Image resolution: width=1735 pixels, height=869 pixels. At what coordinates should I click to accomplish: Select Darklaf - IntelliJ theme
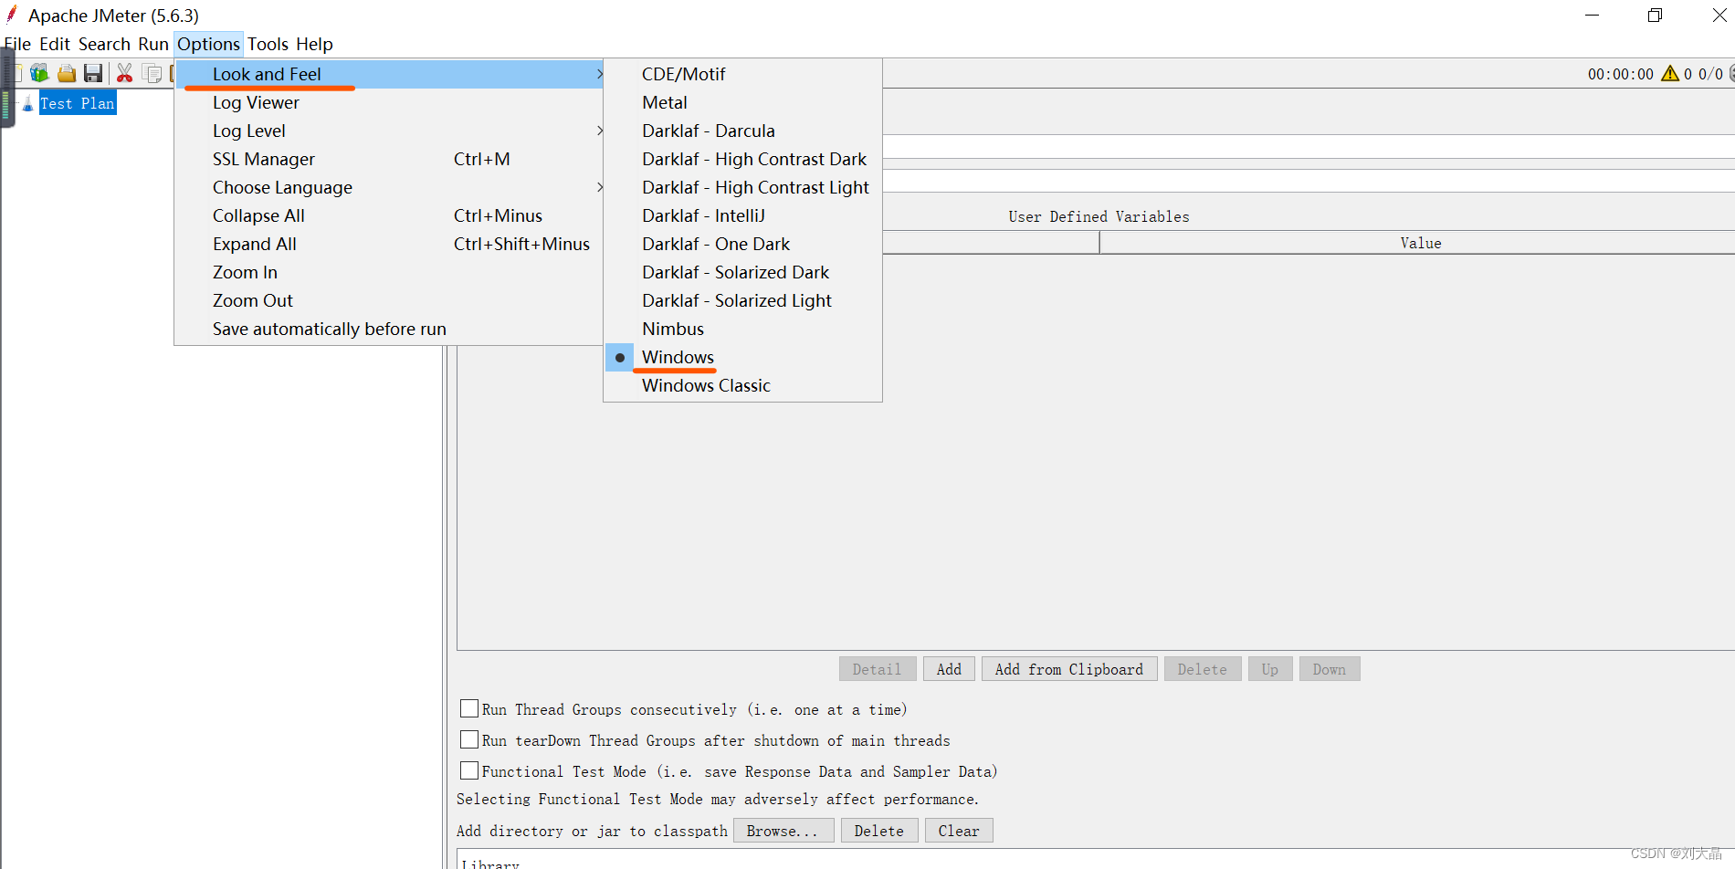point(742,215)
